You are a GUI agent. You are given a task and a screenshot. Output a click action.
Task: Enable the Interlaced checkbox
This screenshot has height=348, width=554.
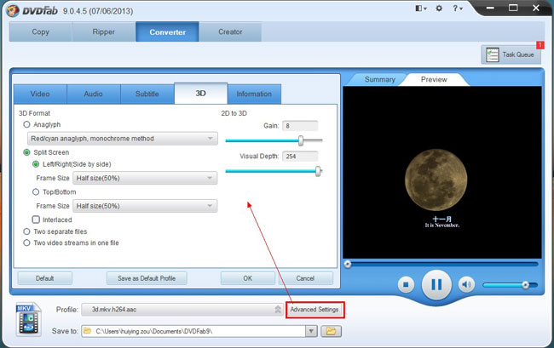pos(36,220)
